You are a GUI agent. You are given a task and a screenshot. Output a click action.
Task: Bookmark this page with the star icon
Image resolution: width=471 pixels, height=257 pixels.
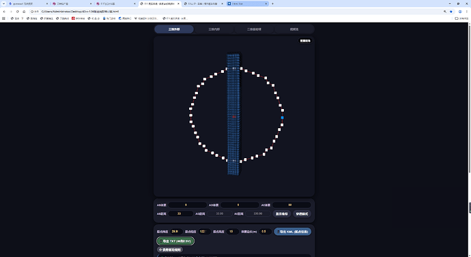(x=451, y=12)
